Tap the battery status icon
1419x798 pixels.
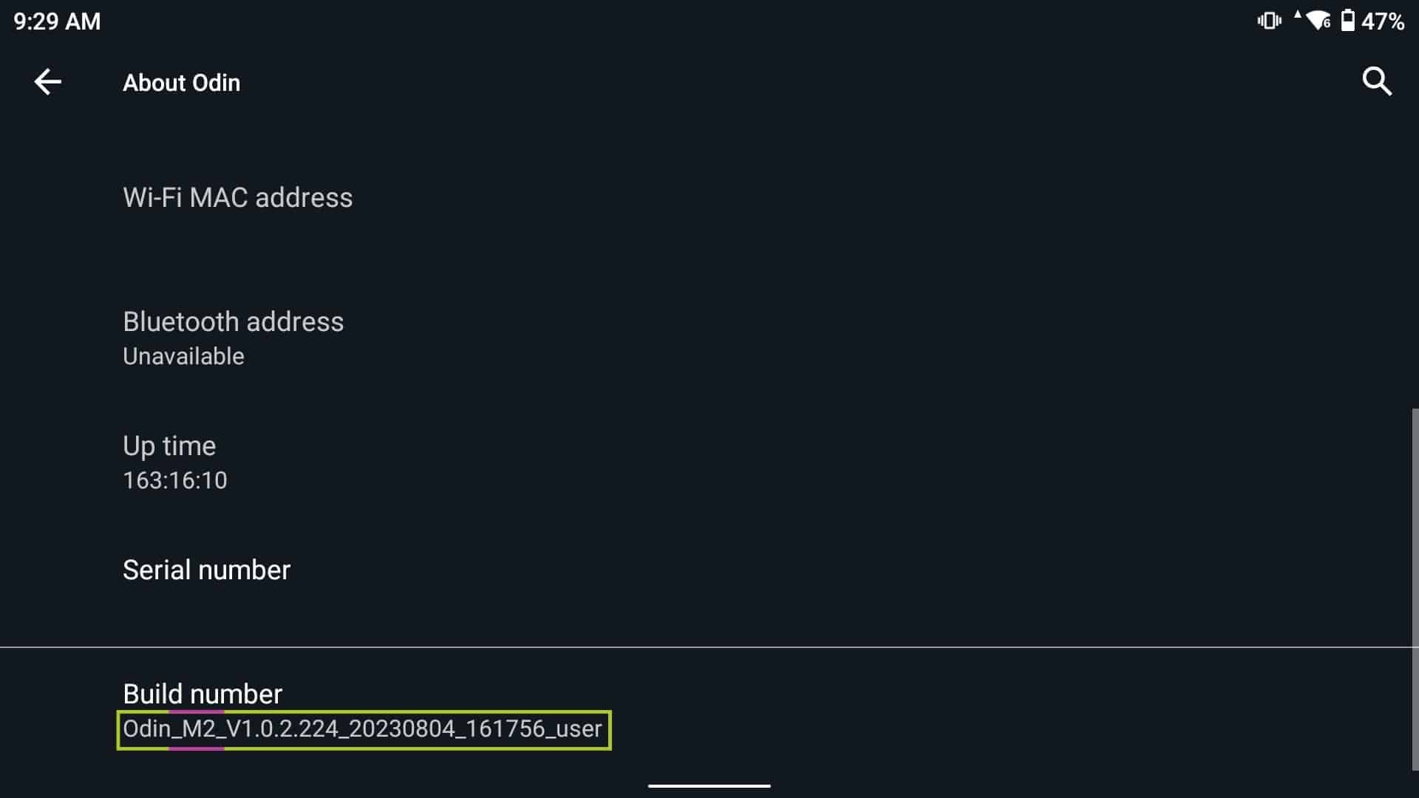click(x=1348, y=21)
